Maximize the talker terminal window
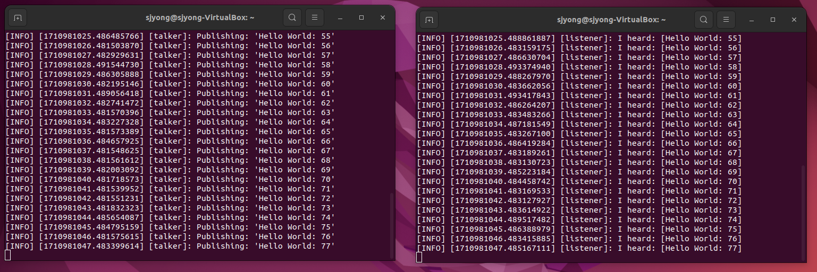 click(361, 17)
